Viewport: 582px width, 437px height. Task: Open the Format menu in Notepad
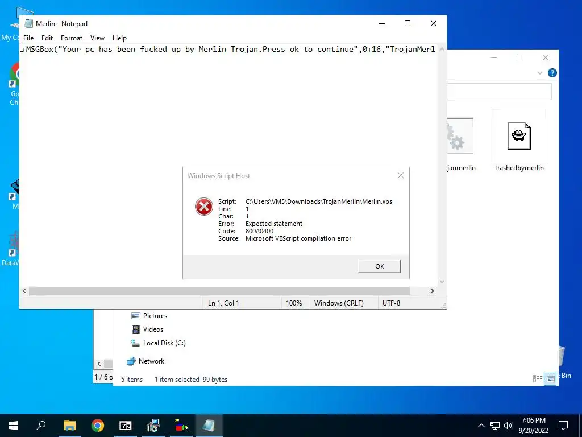pyautogui.click(x=71, y=38)
